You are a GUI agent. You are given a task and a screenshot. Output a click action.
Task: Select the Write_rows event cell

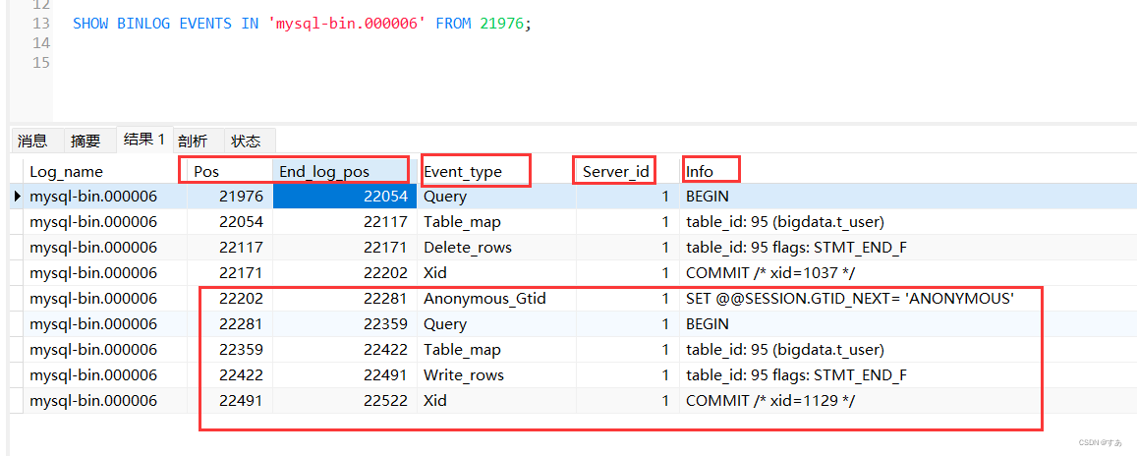[x=496, y=374]
